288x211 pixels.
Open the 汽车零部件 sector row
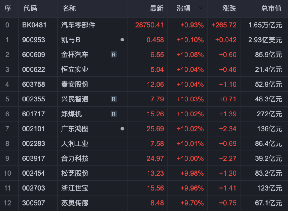[x=78, y=25]
